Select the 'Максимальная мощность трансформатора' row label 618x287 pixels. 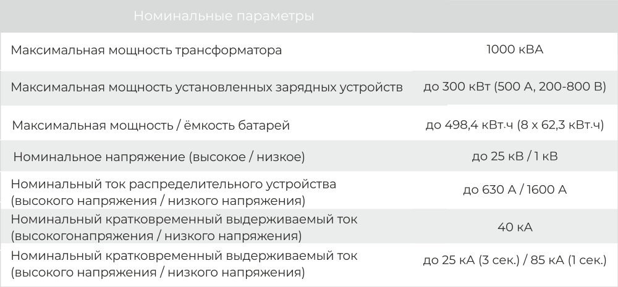146,51
